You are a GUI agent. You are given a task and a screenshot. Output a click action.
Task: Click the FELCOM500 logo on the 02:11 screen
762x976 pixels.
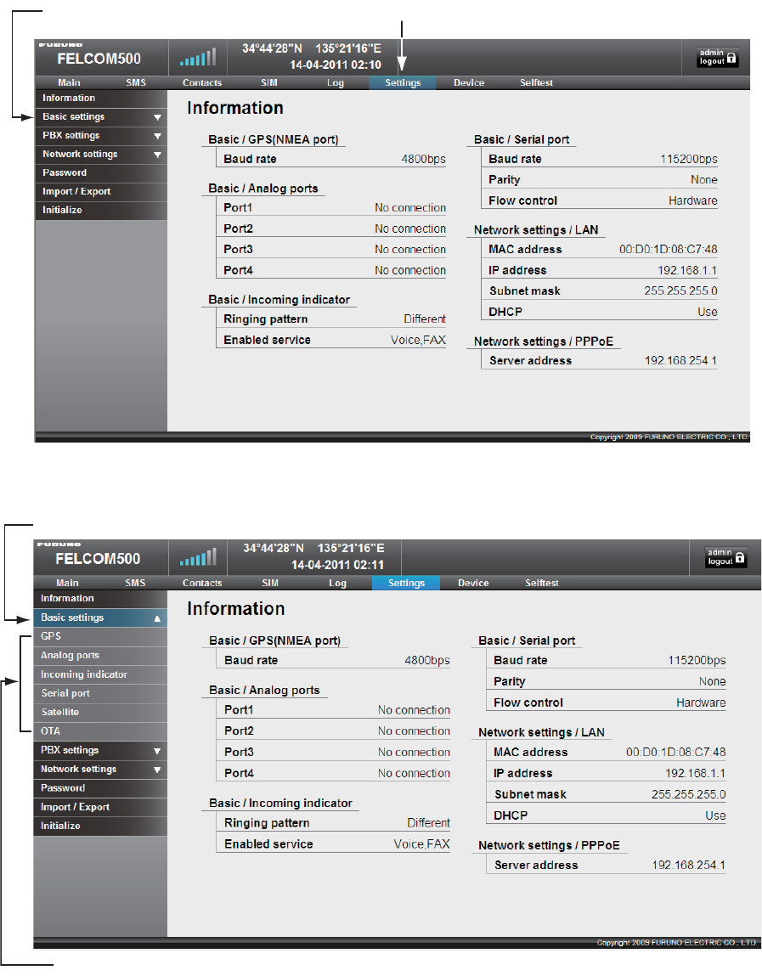(x=98, y=558)
